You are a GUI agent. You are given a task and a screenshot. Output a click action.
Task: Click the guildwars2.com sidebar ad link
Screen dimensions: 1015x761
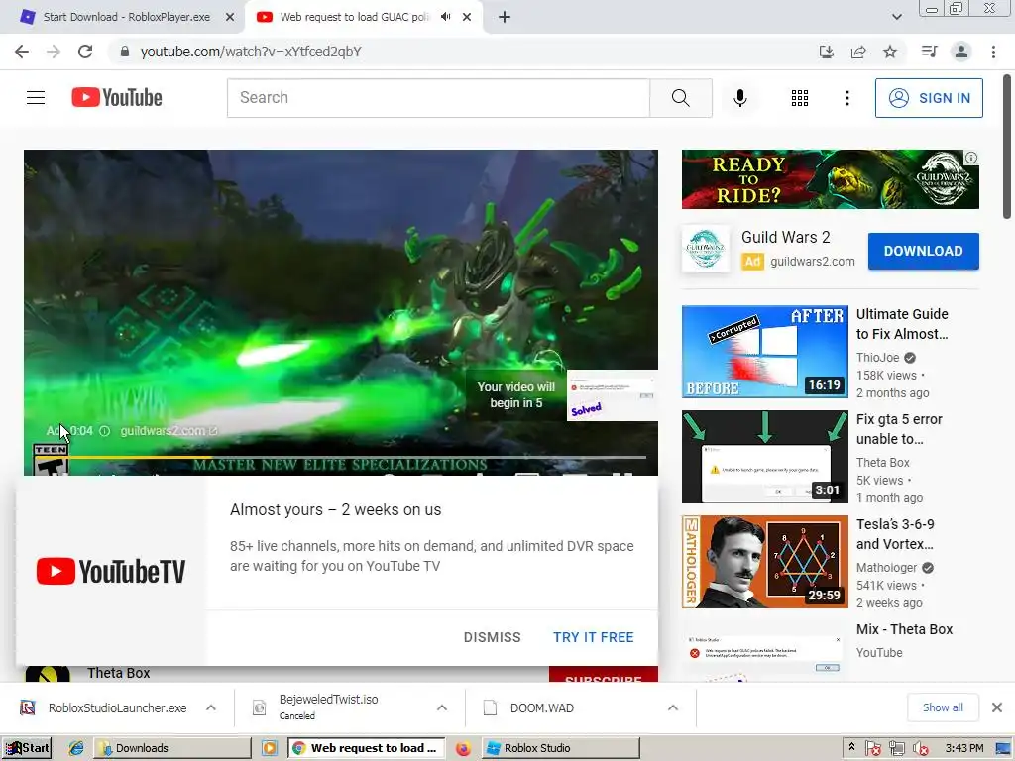tap(813, 262)
